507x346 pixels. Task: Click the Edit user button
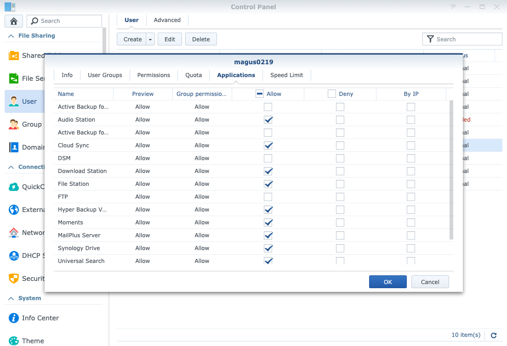170,39
